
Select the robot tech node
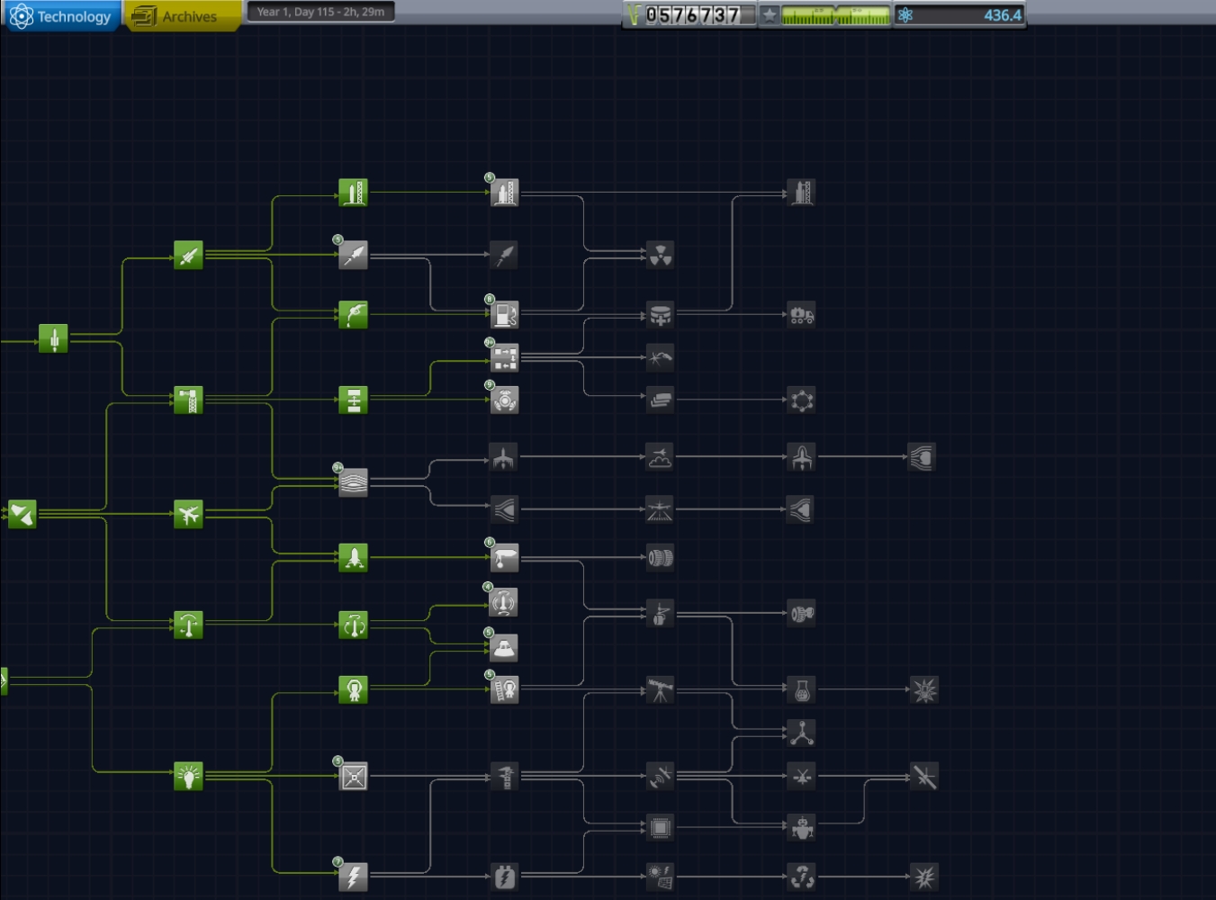tap(801, 827)
